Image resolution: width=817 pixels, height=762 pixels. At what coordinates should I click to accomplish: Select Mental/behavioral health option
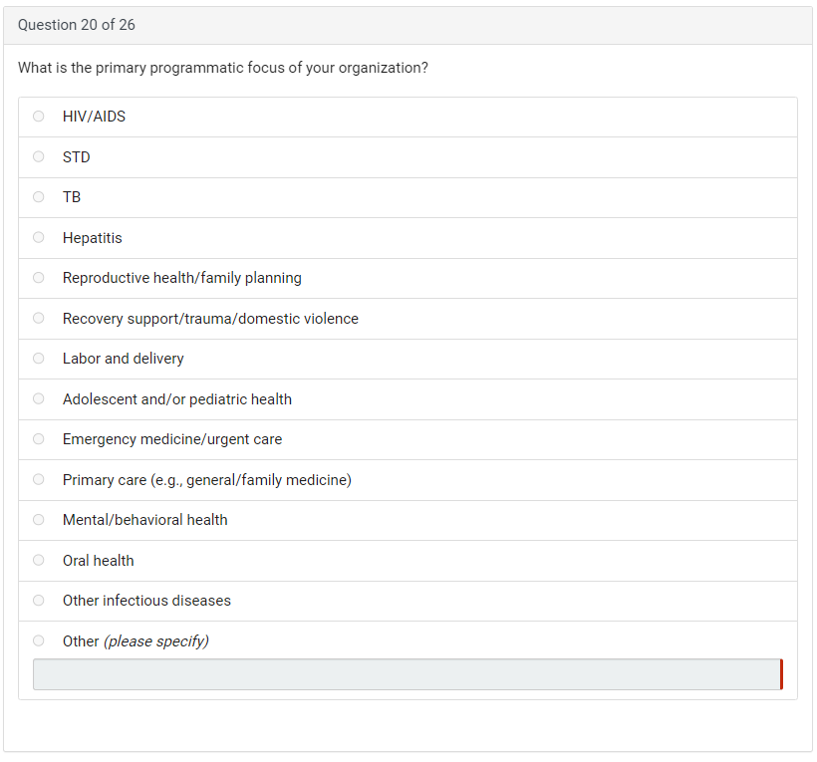39,520
